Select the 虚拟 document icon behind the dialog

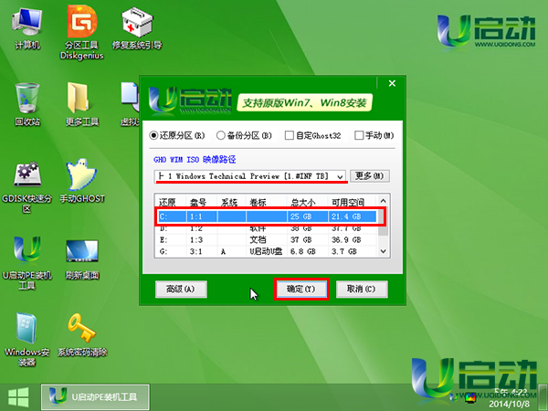click(130, 104)
